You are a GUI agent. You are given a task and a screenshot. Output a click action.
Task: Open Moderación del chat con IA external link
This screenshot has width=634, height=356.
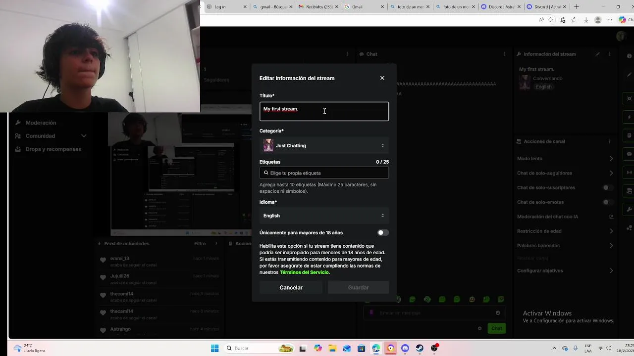coord(611,217)
